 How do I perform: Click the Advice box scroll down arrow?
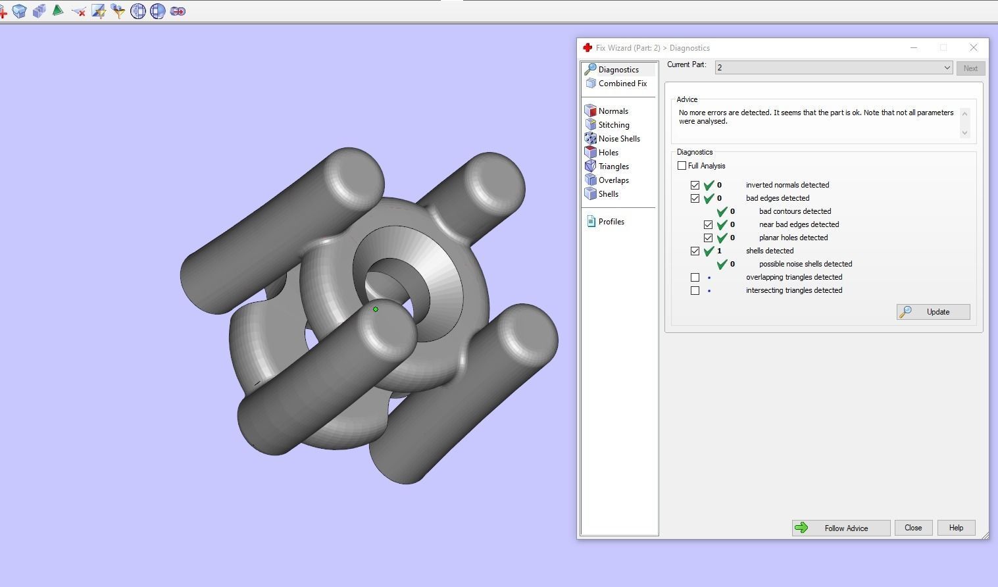pos(965,133)
